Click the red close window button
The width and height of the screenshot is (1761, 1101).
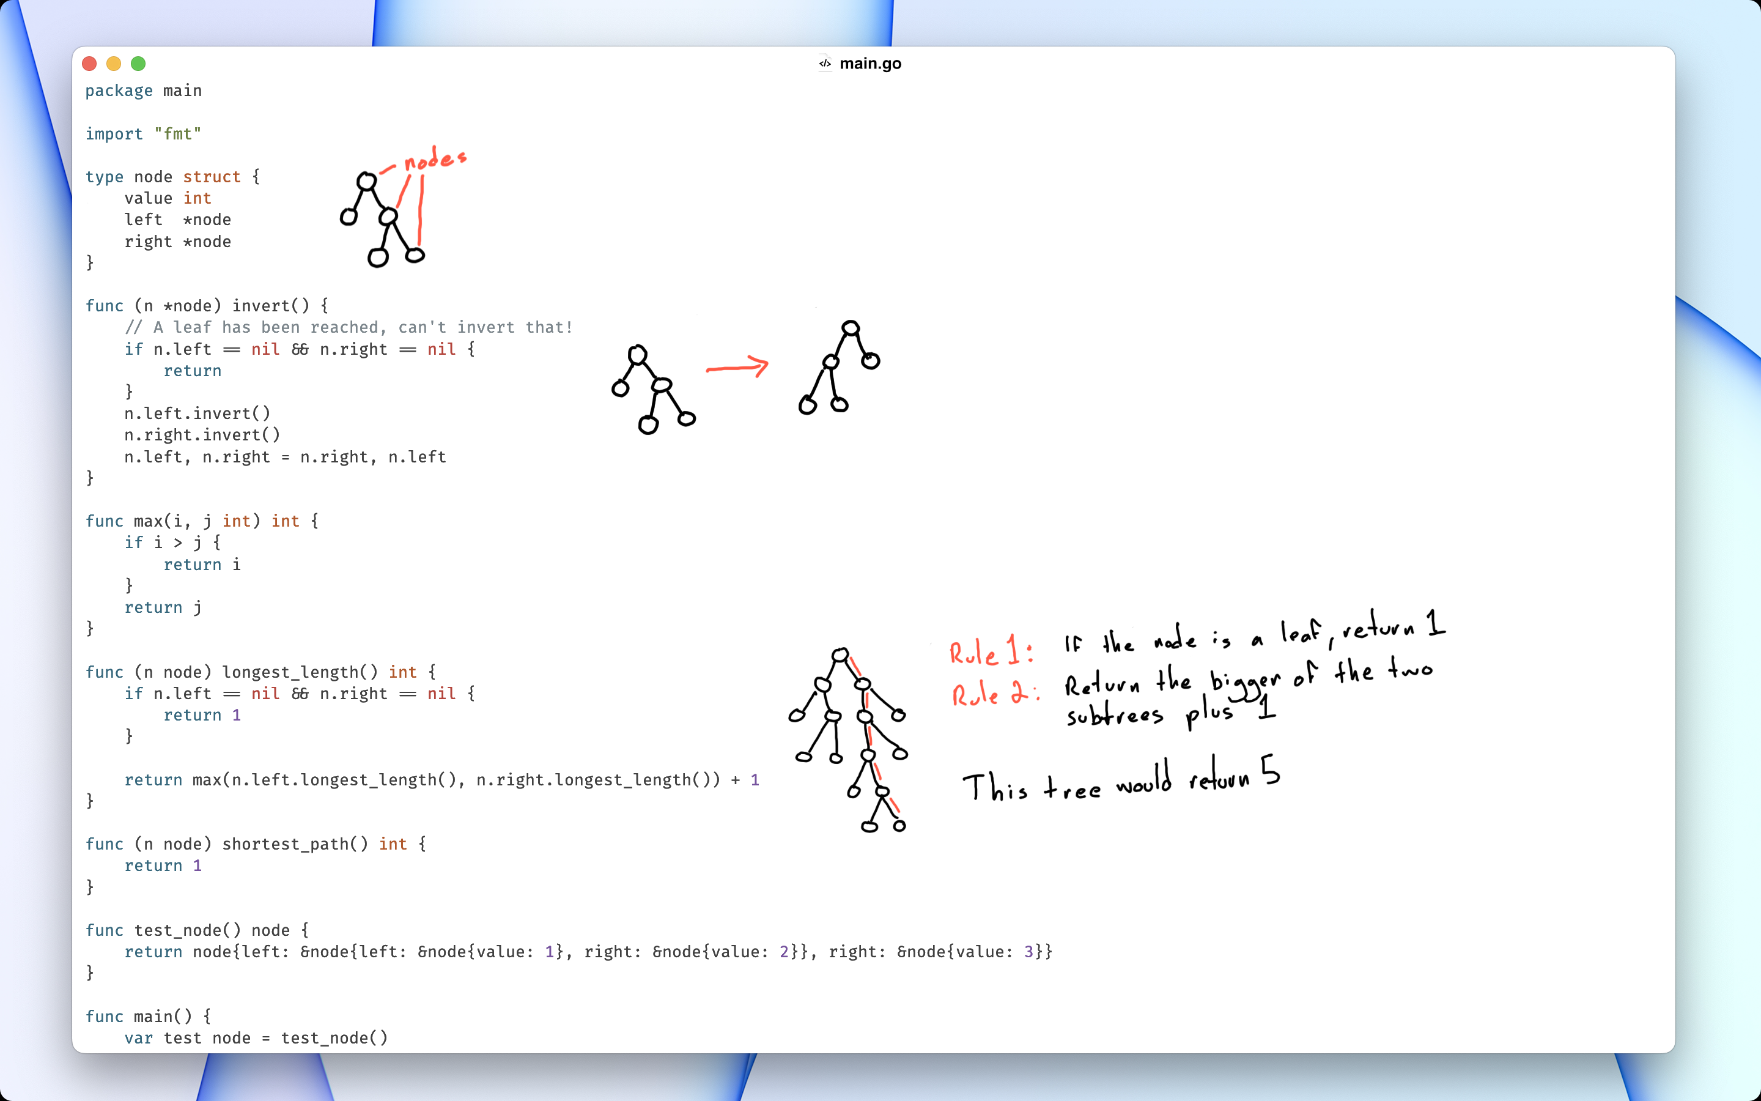click(89, 64)
